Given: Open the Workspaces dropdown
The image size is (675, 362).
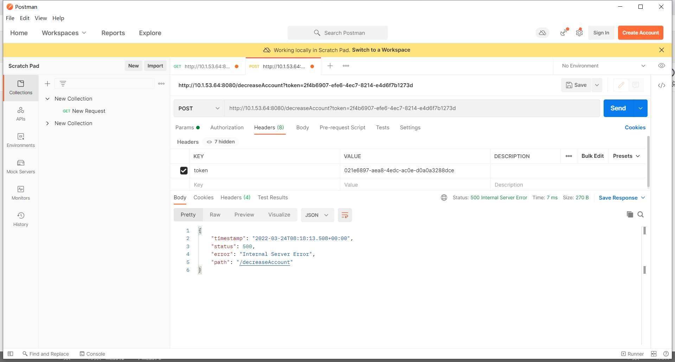Looking at the screenshot, I should 64,33.
